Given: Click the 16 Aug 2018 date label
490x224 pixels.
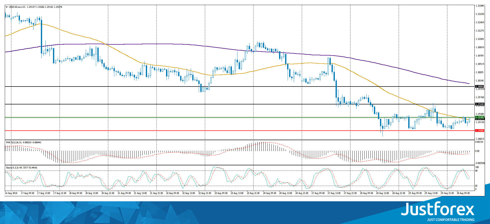Looking at the screenshot, I should tap(11, 193).
